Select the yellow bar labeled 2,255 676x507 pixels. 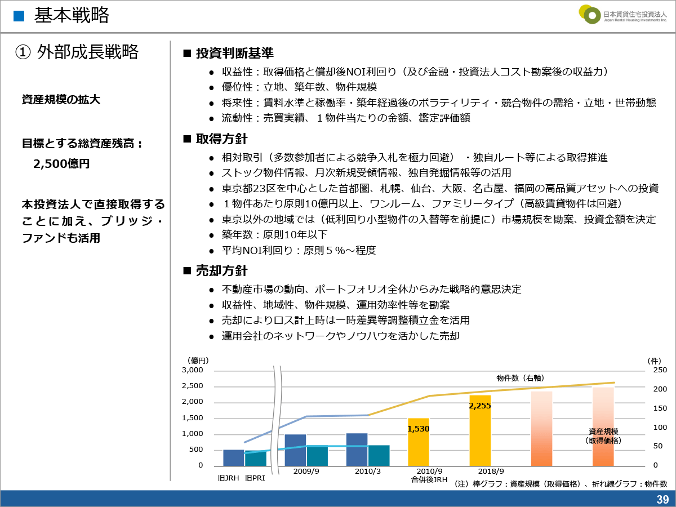coord(480,431)
